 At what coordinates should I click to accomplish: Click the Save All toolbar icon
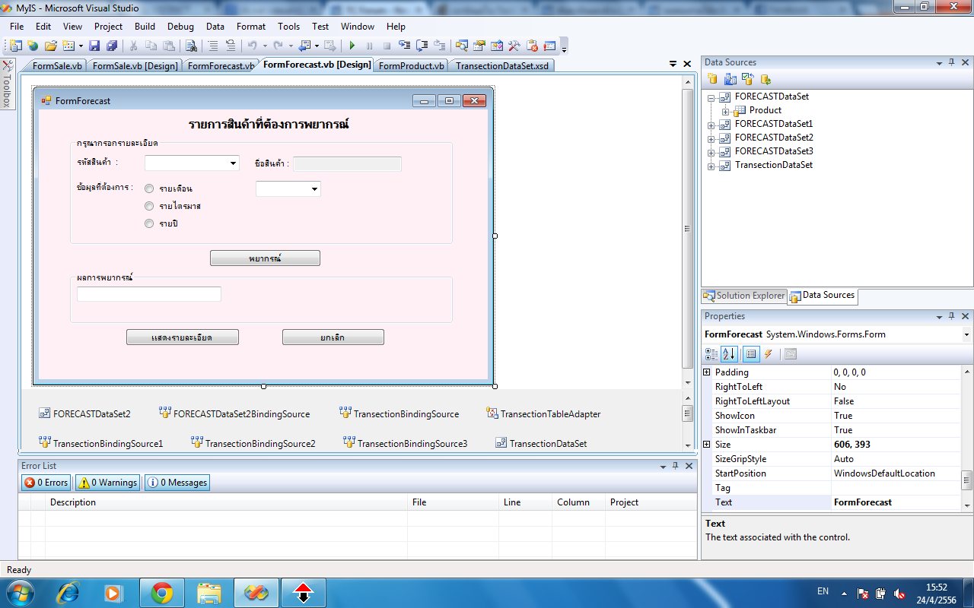point(111,46)
